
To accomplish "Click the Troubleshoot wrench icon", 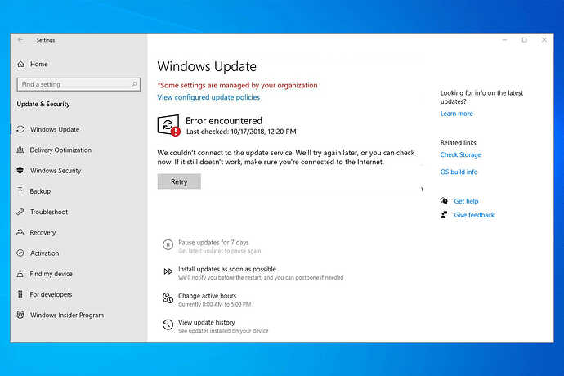I will tap(20, 212).
